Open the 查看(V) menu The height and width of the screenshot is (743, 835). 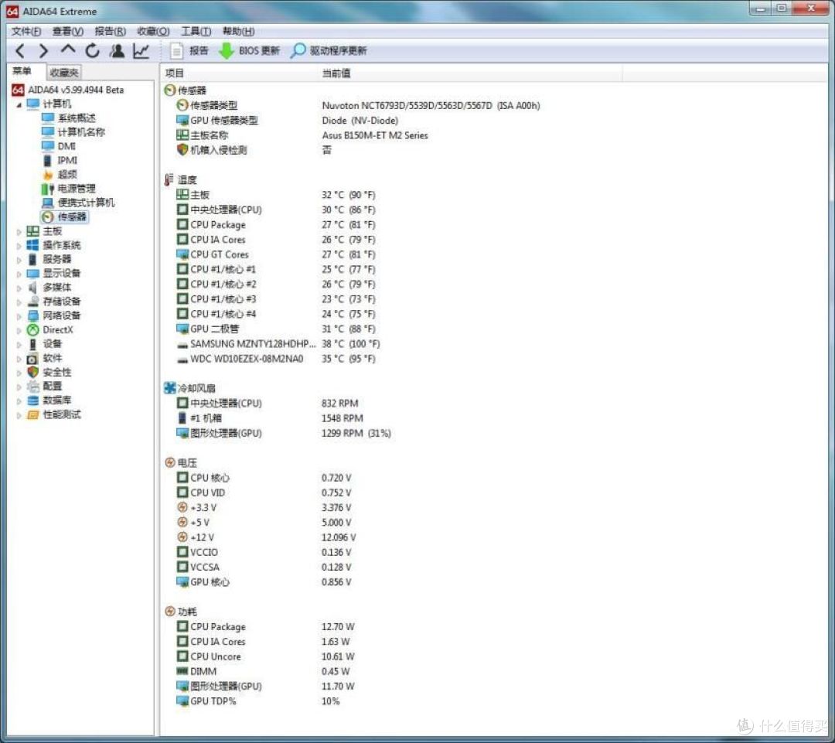click(x=67, y=32)
